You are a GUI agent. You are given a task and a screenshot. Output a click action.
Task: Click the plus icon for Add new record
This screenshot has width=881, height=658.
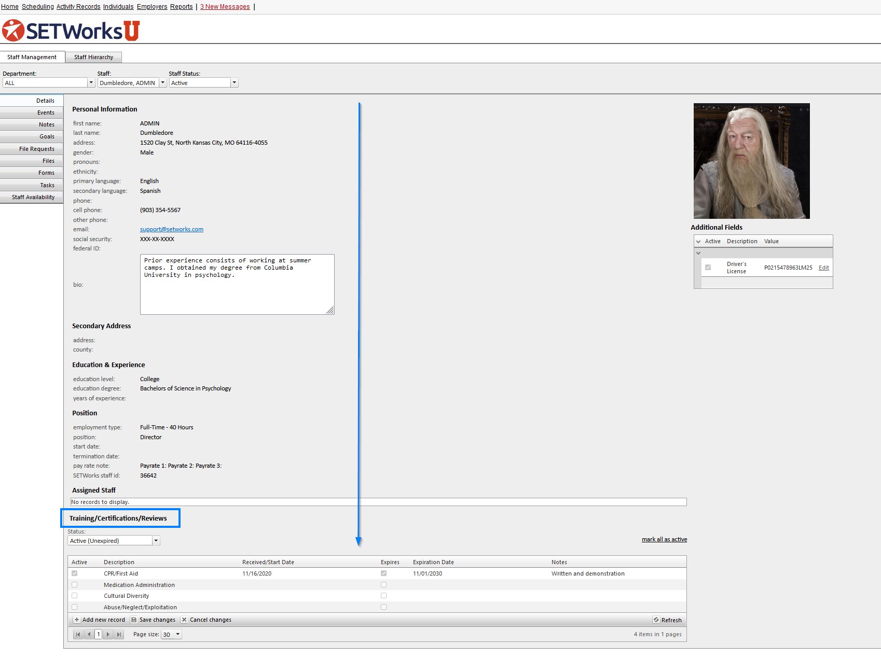[x=77, y=620]
